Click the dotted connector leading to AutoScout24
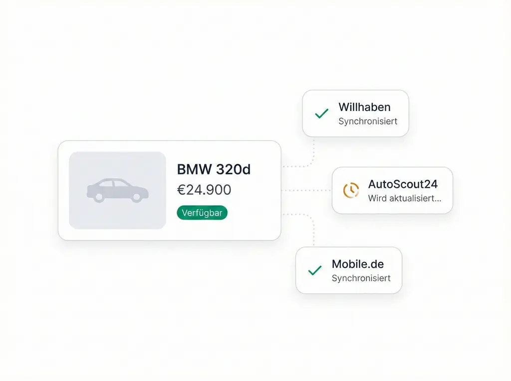This screenshot has width=511, height=381. point(307,190)
